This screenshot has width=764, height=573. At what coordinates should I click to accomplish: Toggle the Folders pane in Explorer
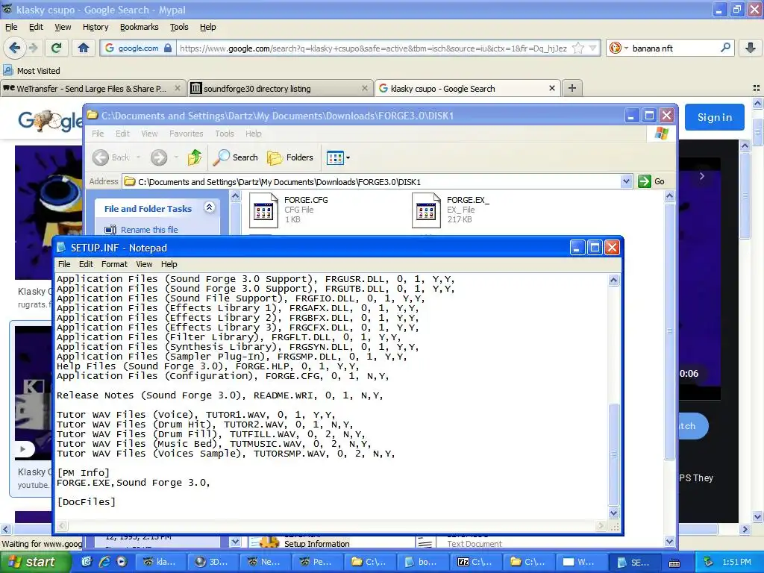click(290, 157)
